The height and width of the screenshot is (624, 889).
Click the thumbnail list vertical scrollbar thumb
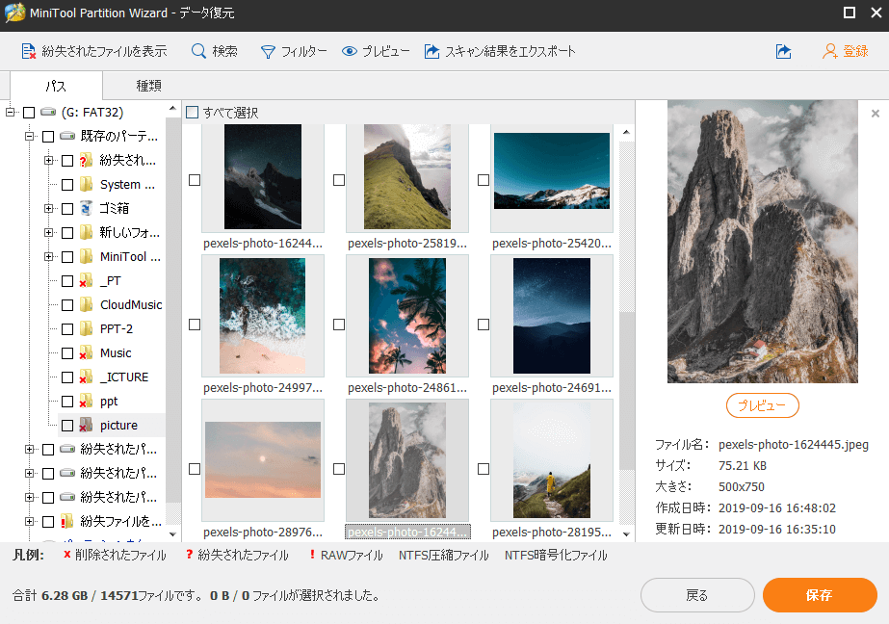(626, 391)
